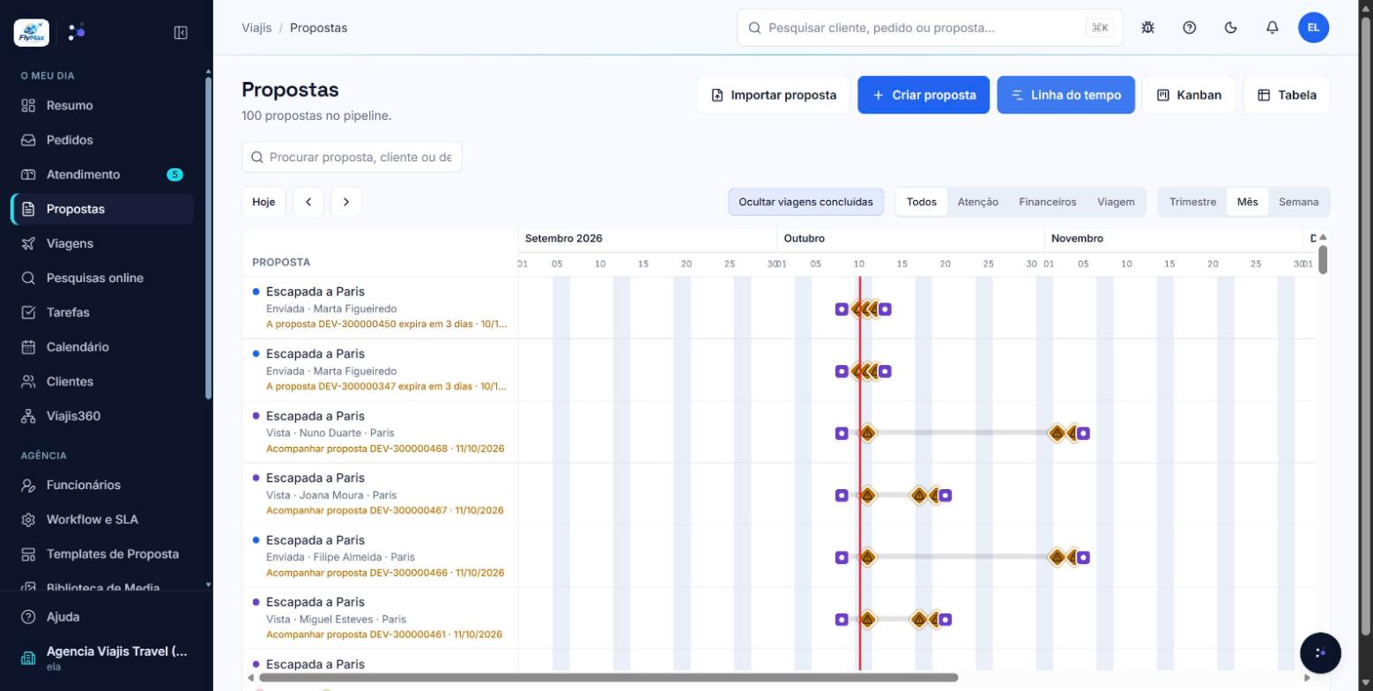Select Semana time scale
This screenshot has height=691, width=1373.
tap(1298, 202)
